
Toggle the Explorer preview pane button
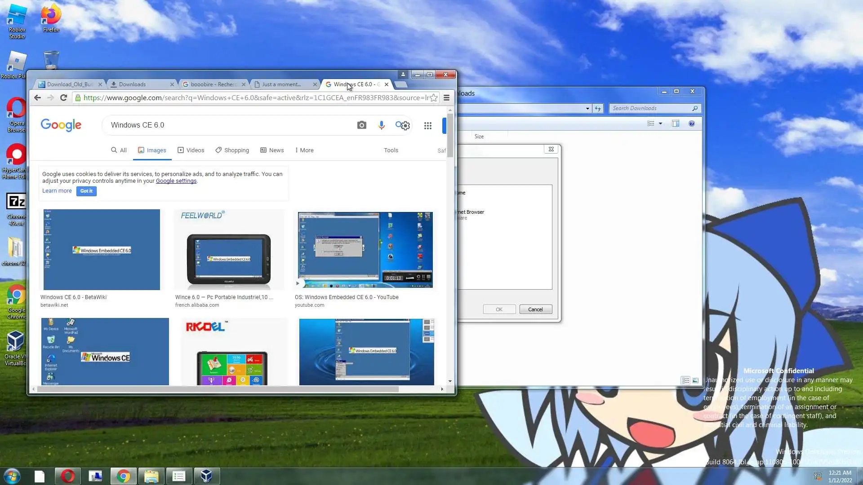pos(675,123)
